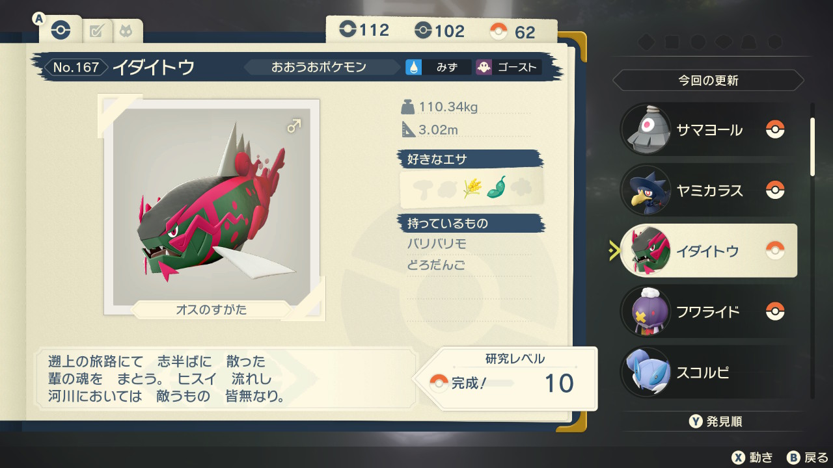Select the weight scale icon

(x=408, y=107)
